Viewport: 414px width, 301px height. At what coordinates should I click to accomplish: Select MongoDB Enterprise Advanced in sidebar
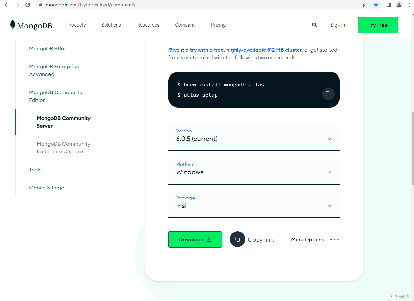(x=54, y=70)
